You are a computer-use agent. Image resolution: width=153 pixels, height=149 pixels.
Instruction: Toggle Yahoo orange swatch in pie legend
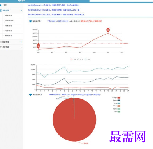point(119,106)
